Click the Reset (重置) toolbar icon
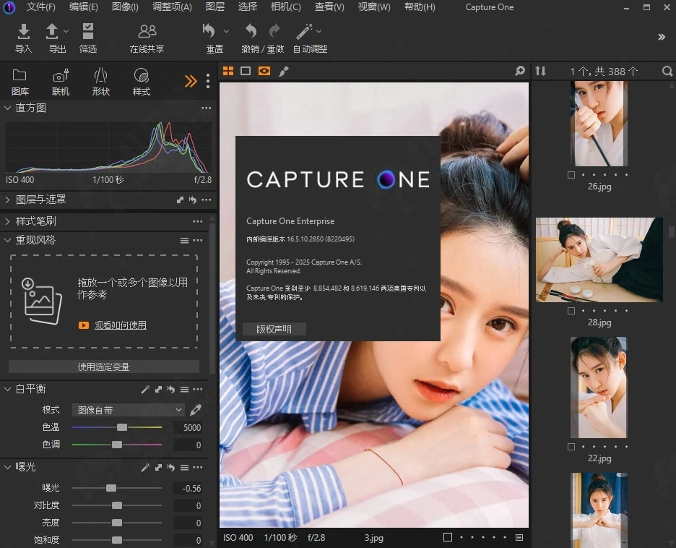676x548 pixels. point(209,32)
